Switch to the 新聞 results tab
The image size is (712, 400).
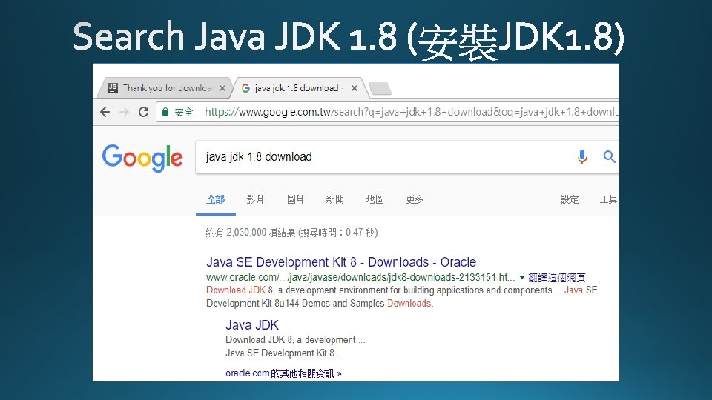[x=334, y=199]
